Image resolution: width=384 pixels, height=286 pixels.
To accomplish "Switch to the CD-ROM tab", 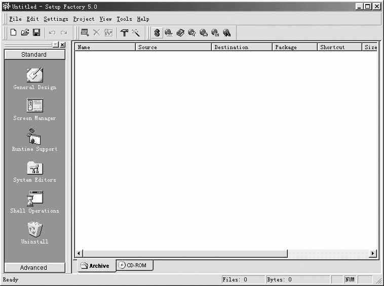I will click(x=135, y=265).
